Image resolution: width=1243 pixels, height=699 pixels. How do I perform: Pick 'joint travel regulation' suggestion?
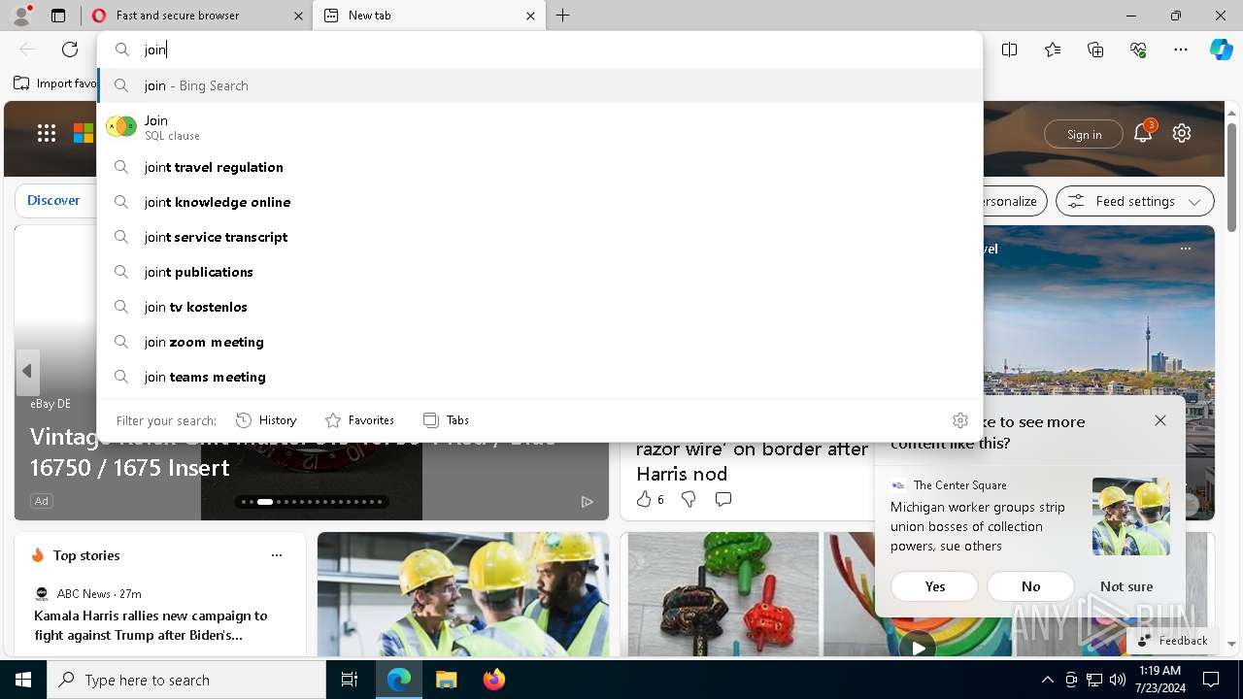pyautogui.click(x=540, y=167)
